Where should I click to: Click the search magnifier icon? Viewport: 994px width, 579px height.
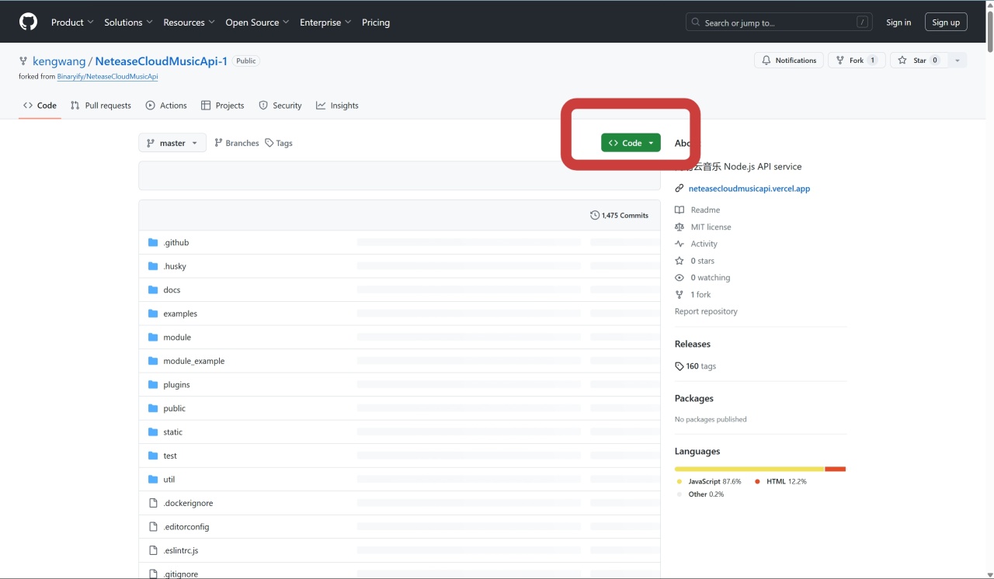696,23
